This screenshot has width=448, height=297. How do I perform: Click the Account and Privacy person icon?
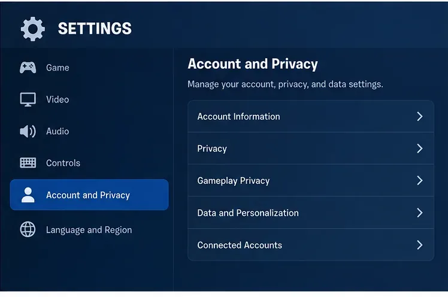point(28,195)
